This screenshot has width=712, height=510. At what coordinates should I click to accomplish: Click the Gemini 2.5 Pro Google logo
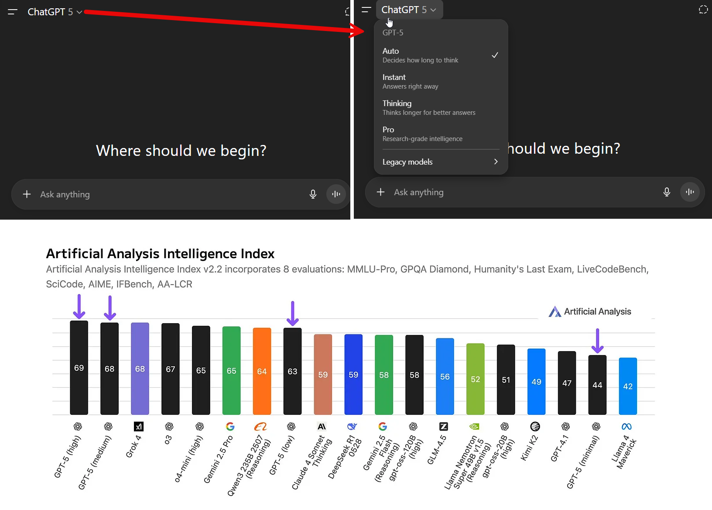pos(230,427)
